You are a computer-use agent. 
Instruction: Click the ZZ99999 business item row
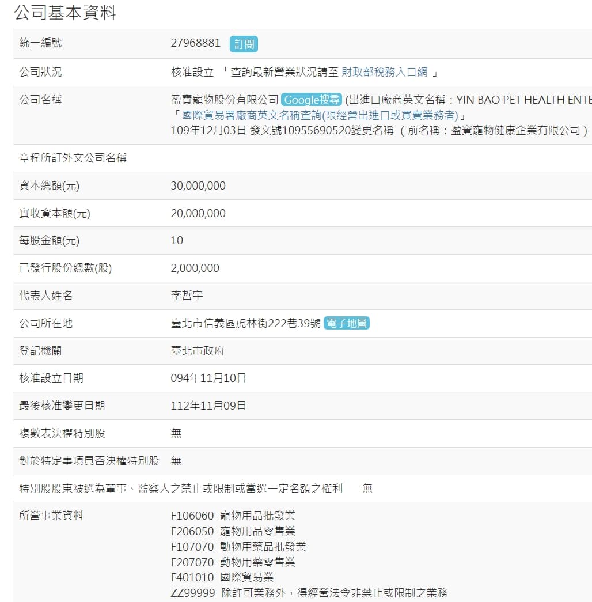(309, 593)
